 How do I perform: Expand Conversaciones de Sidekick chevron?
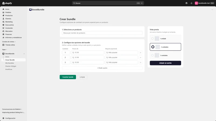(22, 109)
